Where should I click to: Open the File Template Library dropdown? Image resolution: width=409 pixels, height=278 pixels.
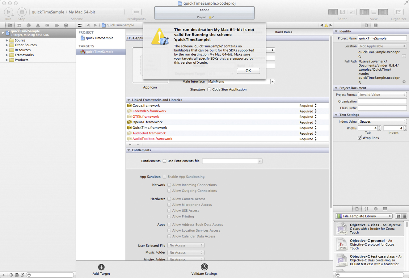[x=364, y=216]
